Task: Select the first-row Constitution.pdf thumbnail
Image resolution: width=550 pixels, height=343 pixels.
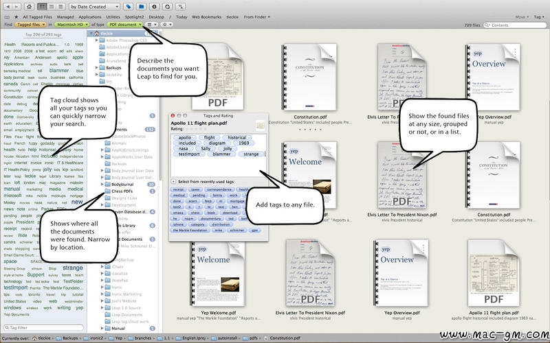Action: point(309,77)
